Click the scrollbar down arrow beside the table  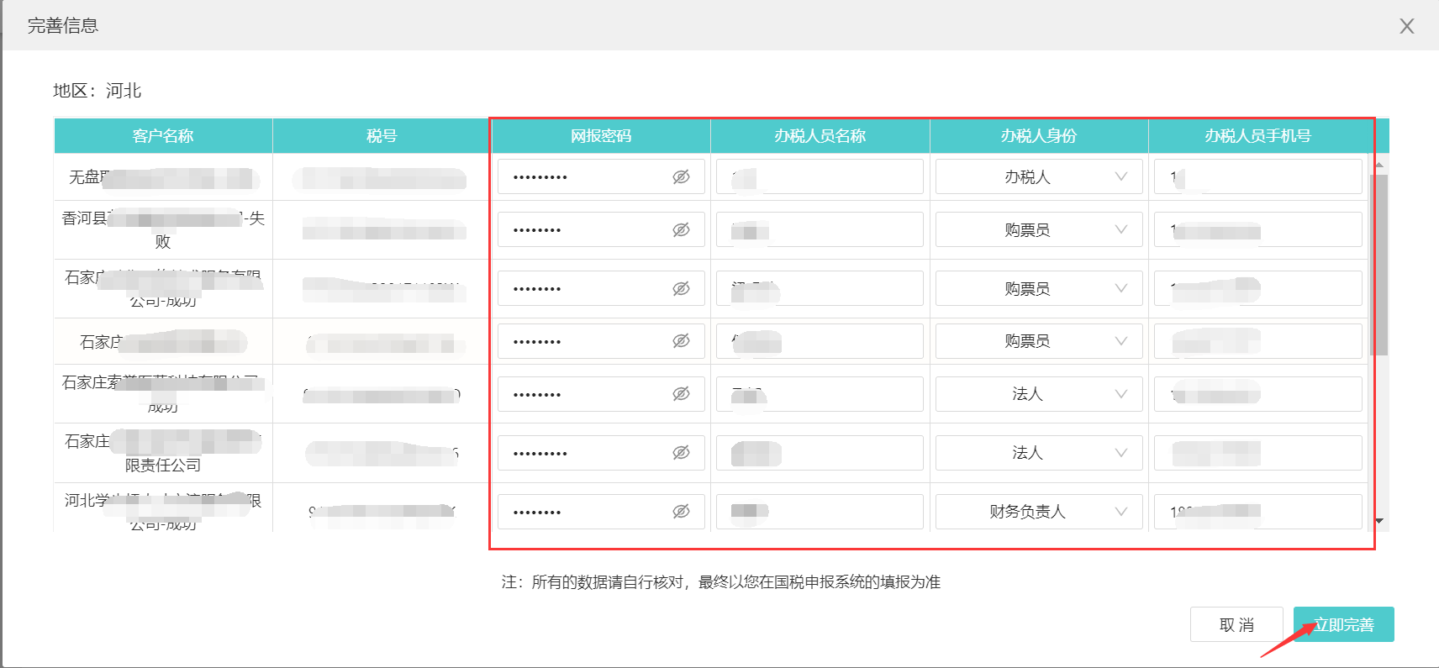point(1379,521)
